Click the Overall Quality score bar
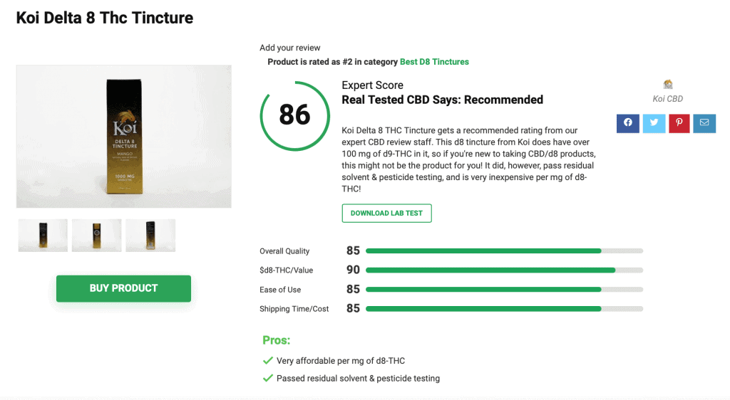 click(504, 251)
